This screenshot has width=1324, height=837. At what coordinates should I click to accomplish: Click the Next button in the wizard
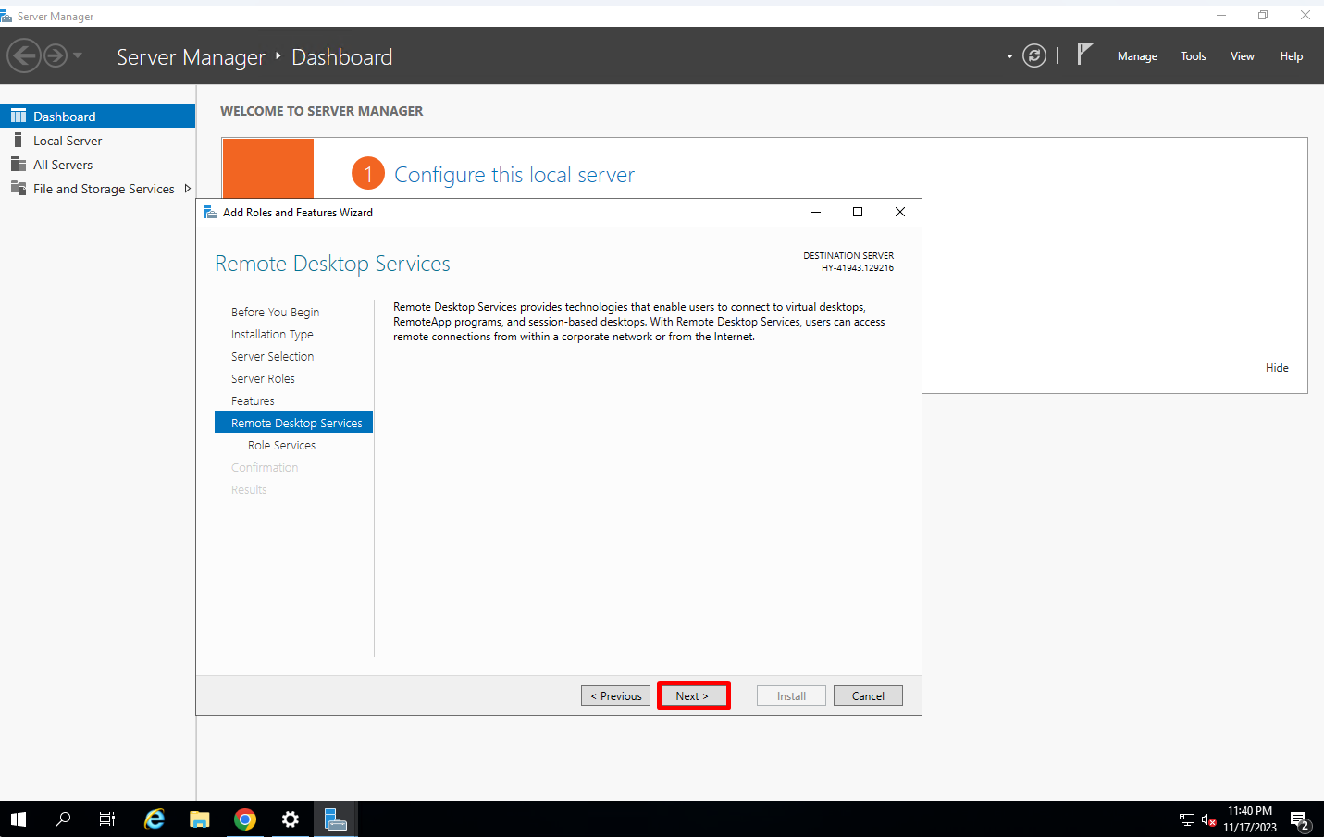point(693,695)
